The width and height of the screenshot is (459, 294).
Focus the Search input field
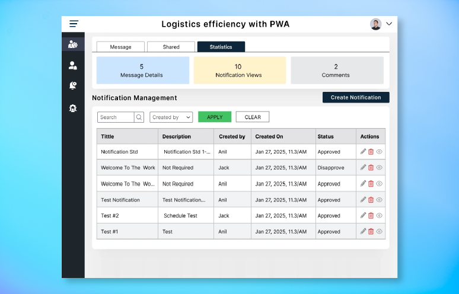(x=116, y=117)
